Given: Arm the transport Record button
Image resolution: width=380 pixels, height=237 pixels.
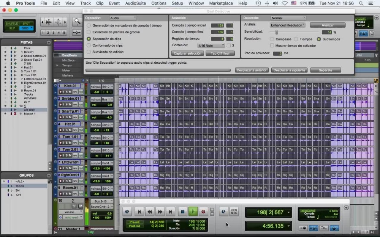Looking at the screenshot, I should tap(203, 212).
